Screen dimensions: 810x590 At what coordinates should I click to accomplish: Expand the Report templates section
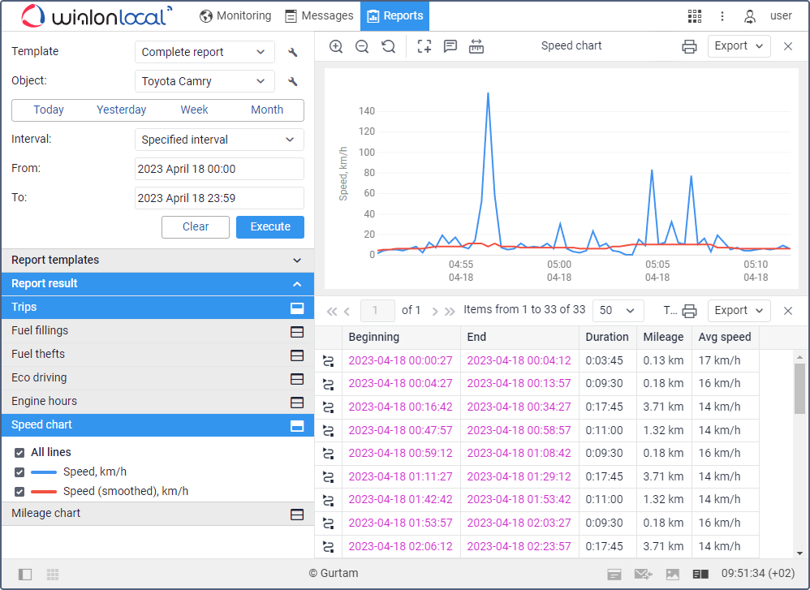click(x=157, y=260)
